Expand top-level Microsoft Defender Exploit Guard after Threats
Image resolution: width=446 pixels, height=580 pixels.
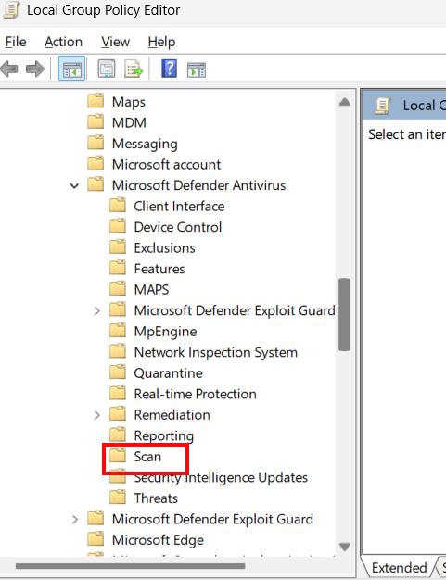75,520
